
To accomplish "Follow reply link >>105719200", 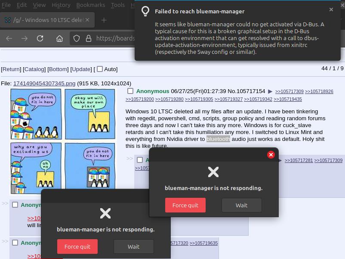I will (140, 100).
